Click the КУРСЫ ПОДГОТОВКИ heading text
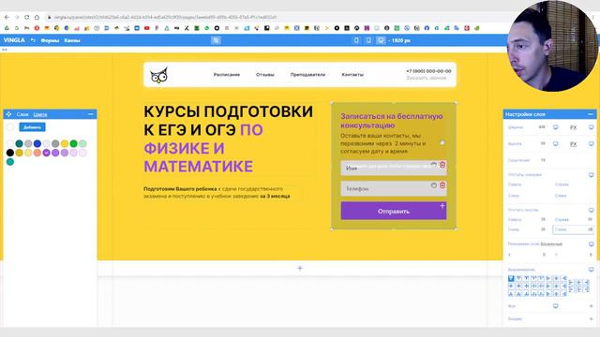The width and height of the screenshot is (600, 337). pyautogui.click(x=228, y=111)
